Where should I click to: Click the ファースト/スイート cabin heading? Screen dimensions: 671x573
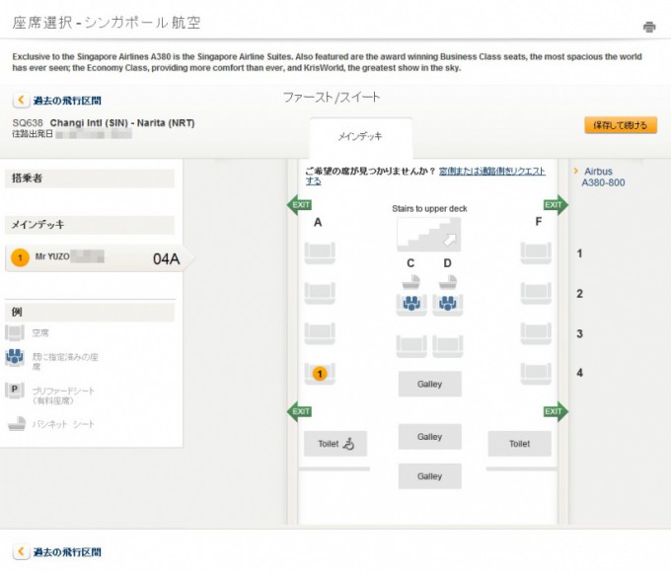[332, 98]
